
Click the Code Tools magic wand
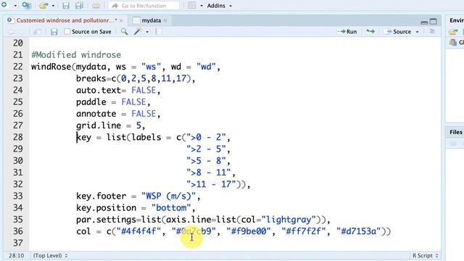click(x=138, y=31)
